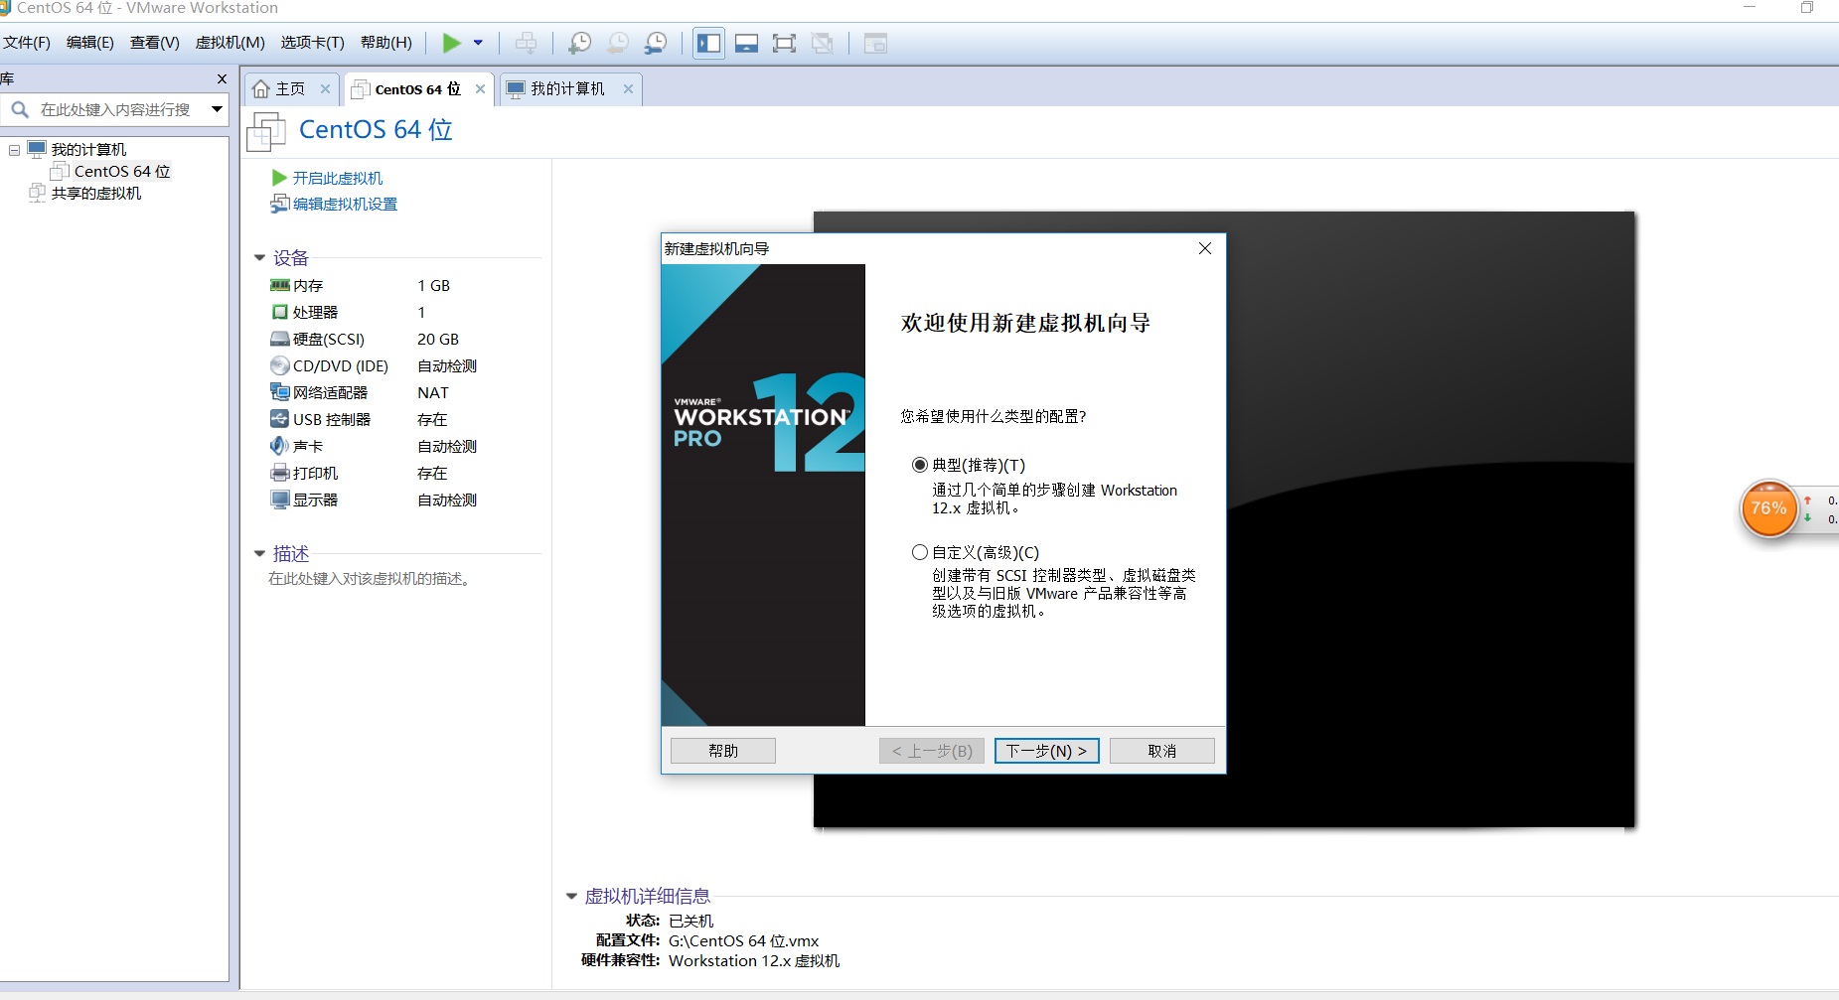The width and height of the screenshot is (1839, 1000).
Task: Click the Unity mode toolbar icon
Action: pos(823,43)
